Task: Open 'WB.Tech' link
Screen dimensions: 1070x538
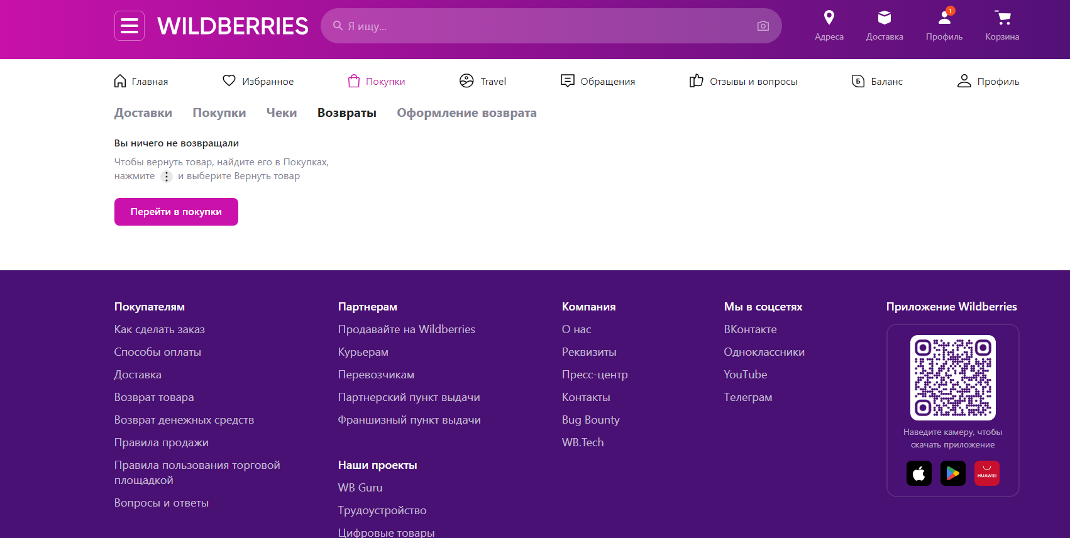Action: pos(583,442)
